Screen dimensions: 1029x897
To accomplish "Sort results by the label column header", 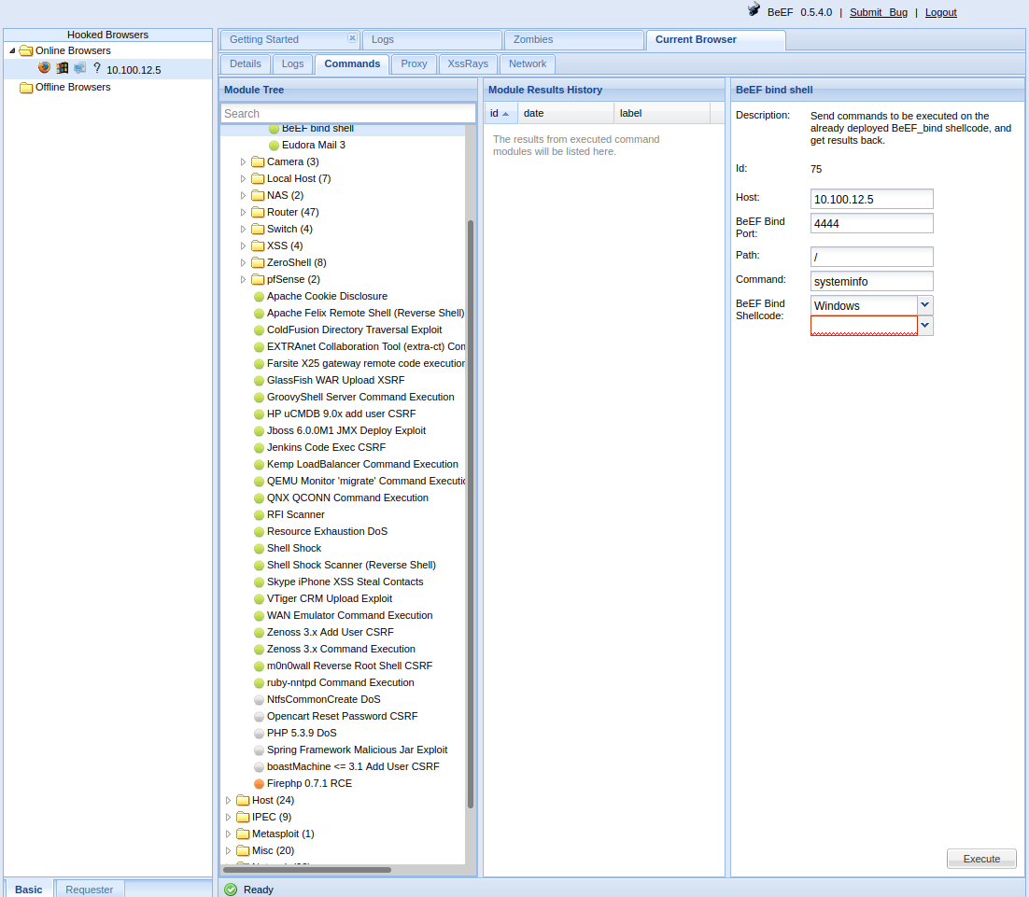I will [x=661, y=113].
